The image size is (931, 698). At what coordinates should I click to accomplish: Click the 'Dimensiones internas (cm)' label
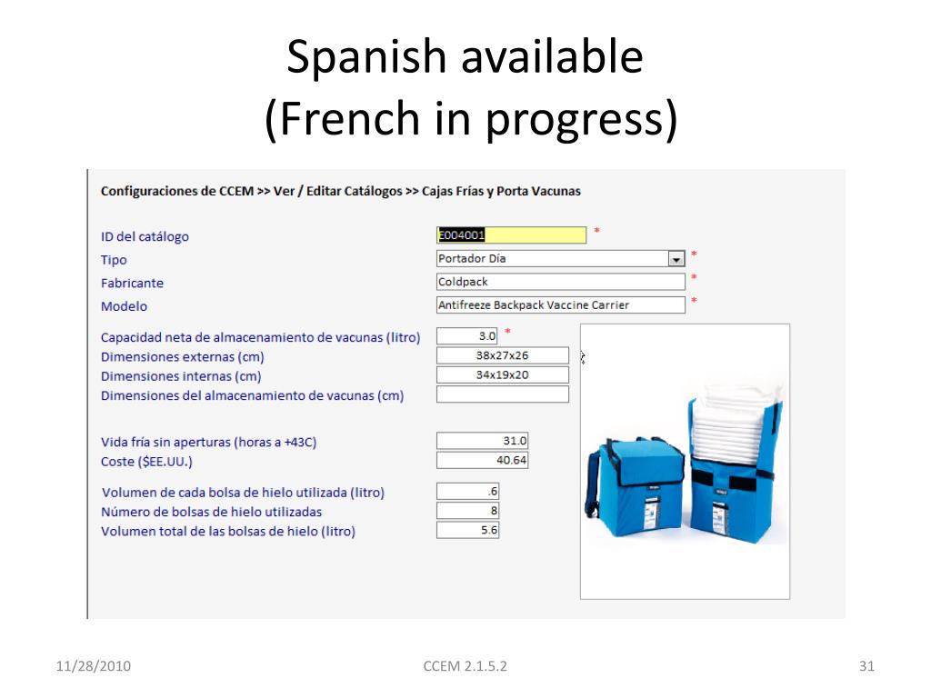[181, 376]
